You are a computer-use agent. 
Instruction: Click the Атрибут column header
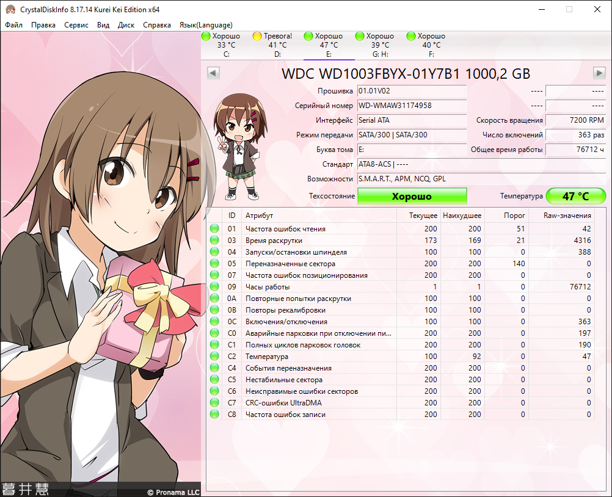coord(319,216)
